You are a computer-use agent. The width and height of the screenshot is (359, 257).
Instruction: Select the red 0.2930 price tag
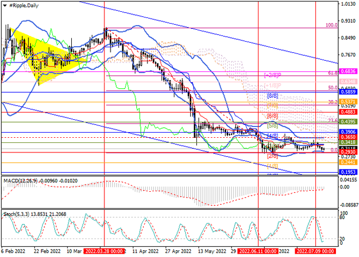[348, 152]
